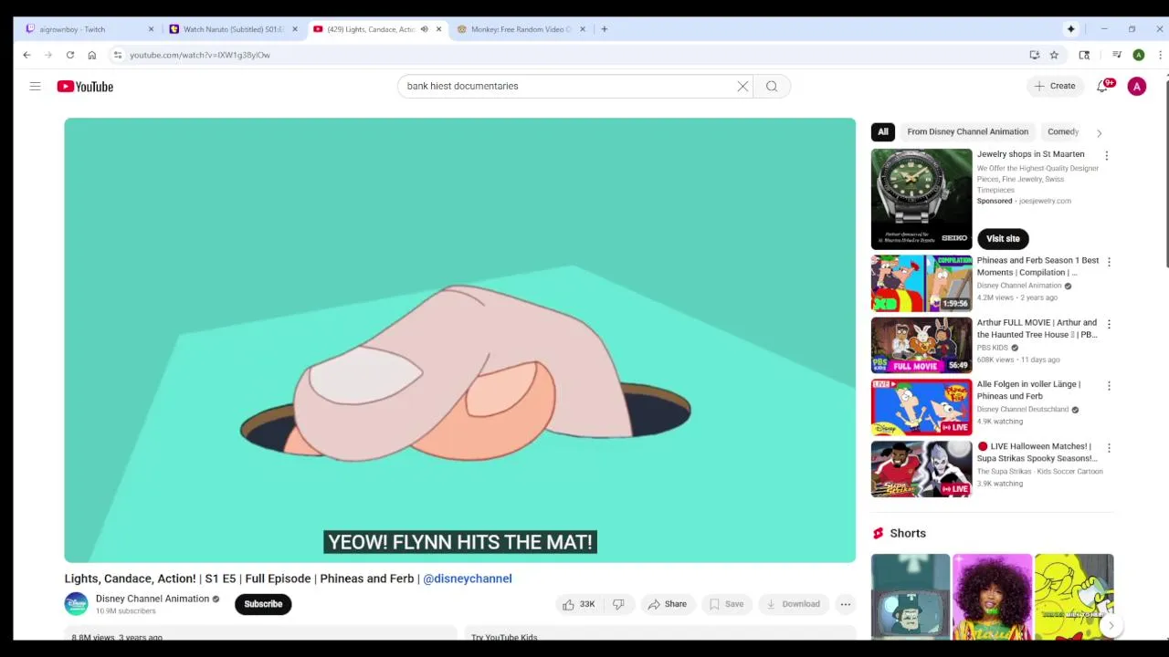Open more actions under the video

(x=846, y=604)
